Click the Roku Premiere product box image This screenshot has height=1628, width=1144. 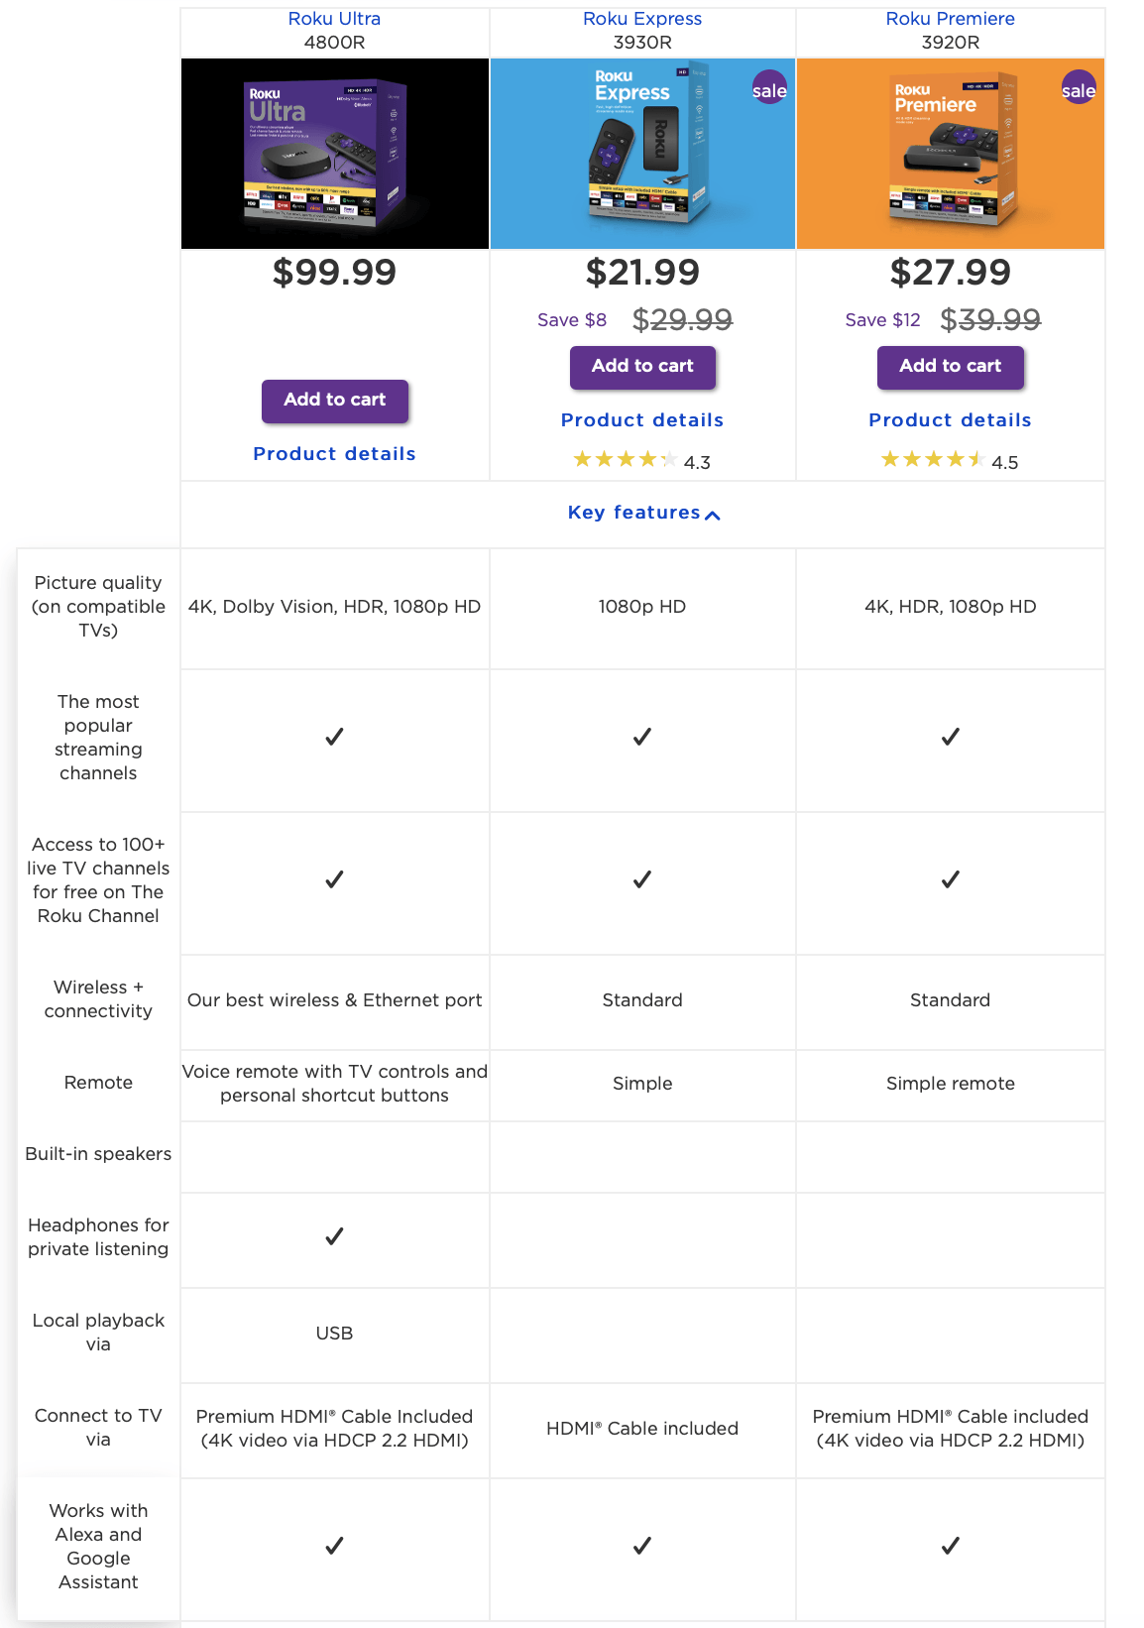click(x=950, y=153)
